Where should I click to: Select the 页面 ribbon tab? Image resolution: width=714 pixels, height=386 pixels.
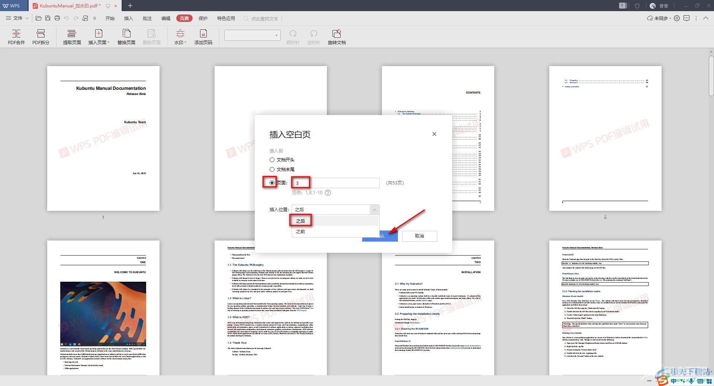184,18
